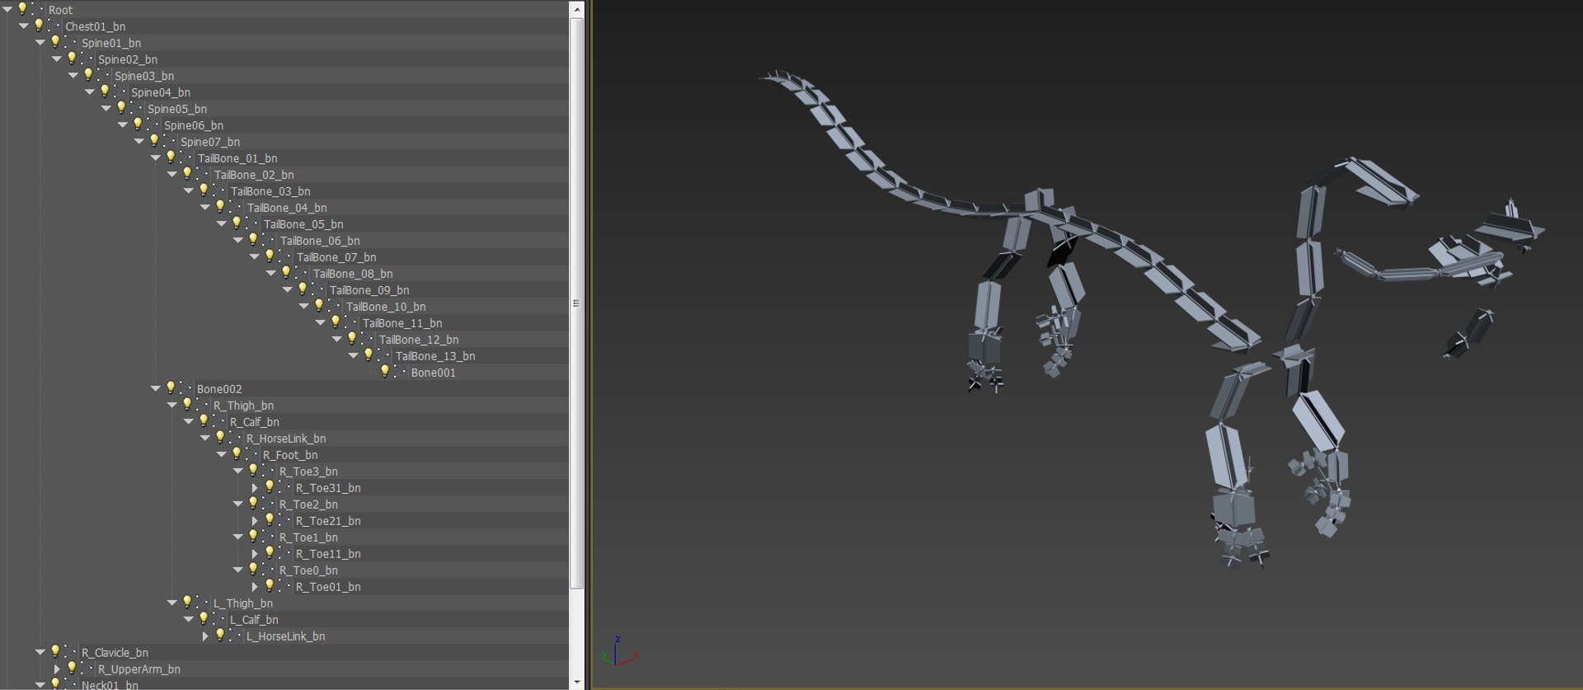Expand R_UpperArm_bn arrow
1583x690 pixels.
[57, 669]
